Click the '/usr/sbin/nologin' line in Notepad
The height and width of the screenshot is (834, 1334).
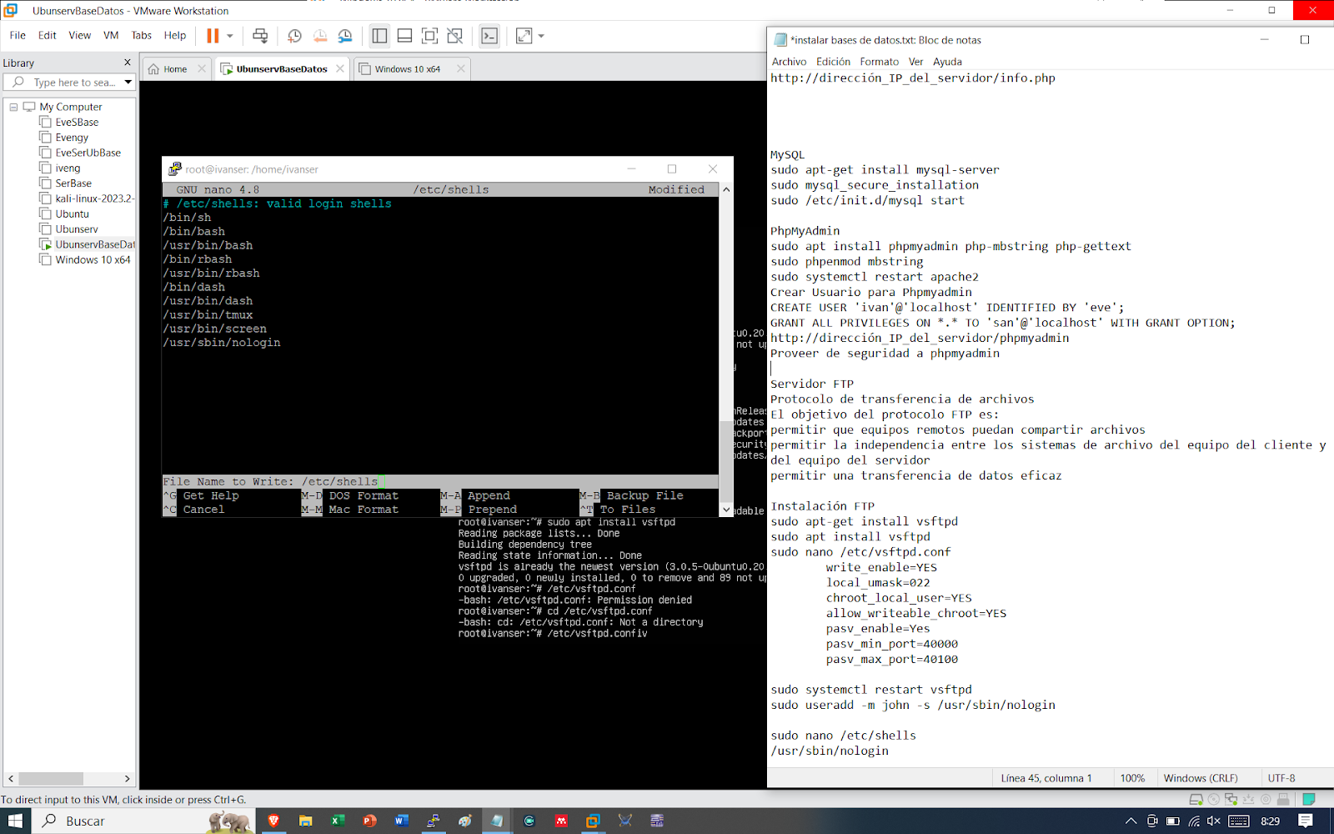click(830, 751)
